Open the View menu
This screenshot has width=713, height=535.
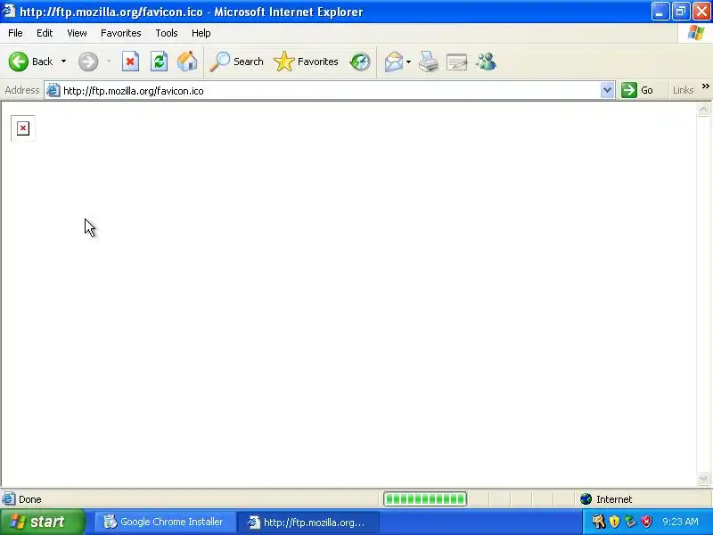click(77, 33)
